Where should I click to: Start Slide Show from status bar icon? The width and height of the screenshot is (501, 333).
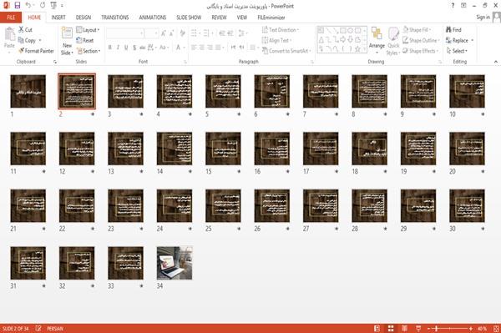pos(418,328)
